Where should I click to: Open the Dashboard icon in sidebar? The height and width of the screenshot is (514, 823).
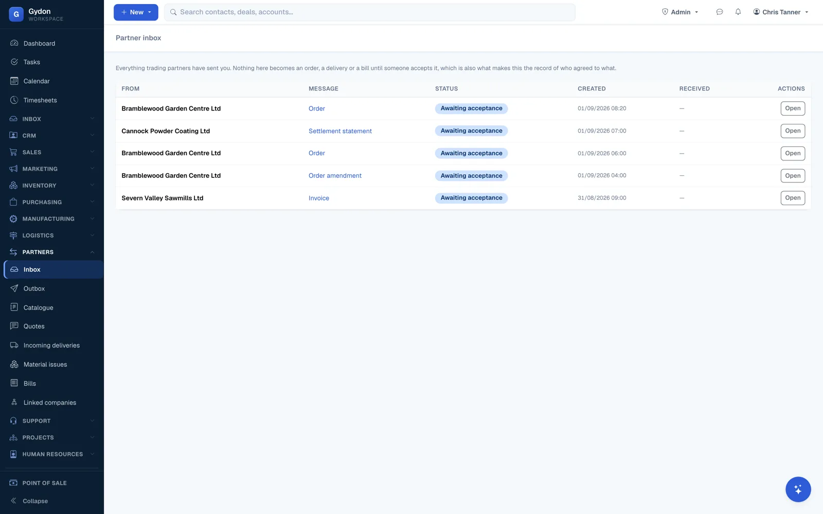coord(14,43)
